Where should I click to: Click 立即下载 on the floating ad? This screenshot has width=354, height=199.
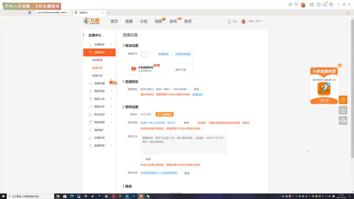click(x=324, y=101)
